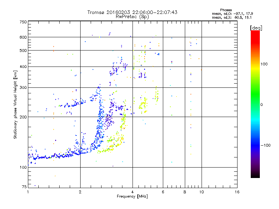This screenshot has width=279, height=209.
Task: Click the x-axis tick label '1'
Action: pyautogui.click(x=28, y=192)
